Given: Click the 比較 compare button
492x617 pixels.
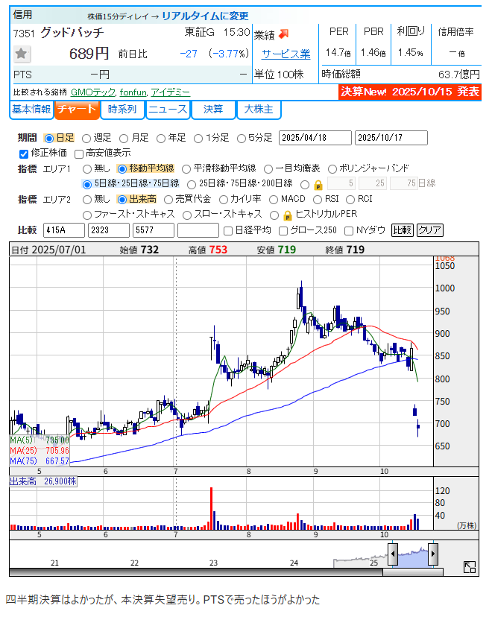Looking at the screenshot, I should tap(402, 230).
